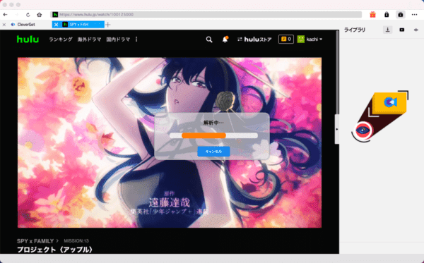This screenshot has width=424, height=263.
Task: Cancel the analysis with キャンセル button
Action: 213,152
